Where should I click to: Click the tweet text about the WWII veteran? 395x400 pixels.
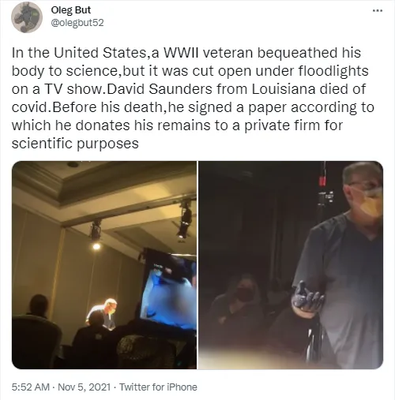point(193,98)
